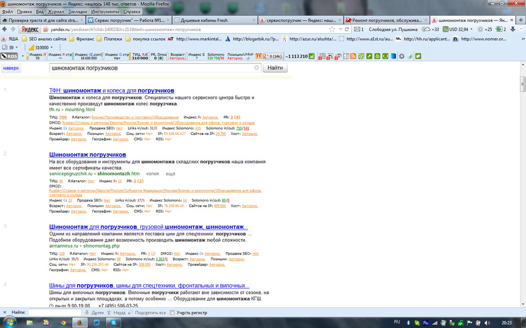Click the green Alexa chart icon after 1 113 210
Image resolution: width=526 pixels, height=328 pixels.
click(x=312, y=56)
